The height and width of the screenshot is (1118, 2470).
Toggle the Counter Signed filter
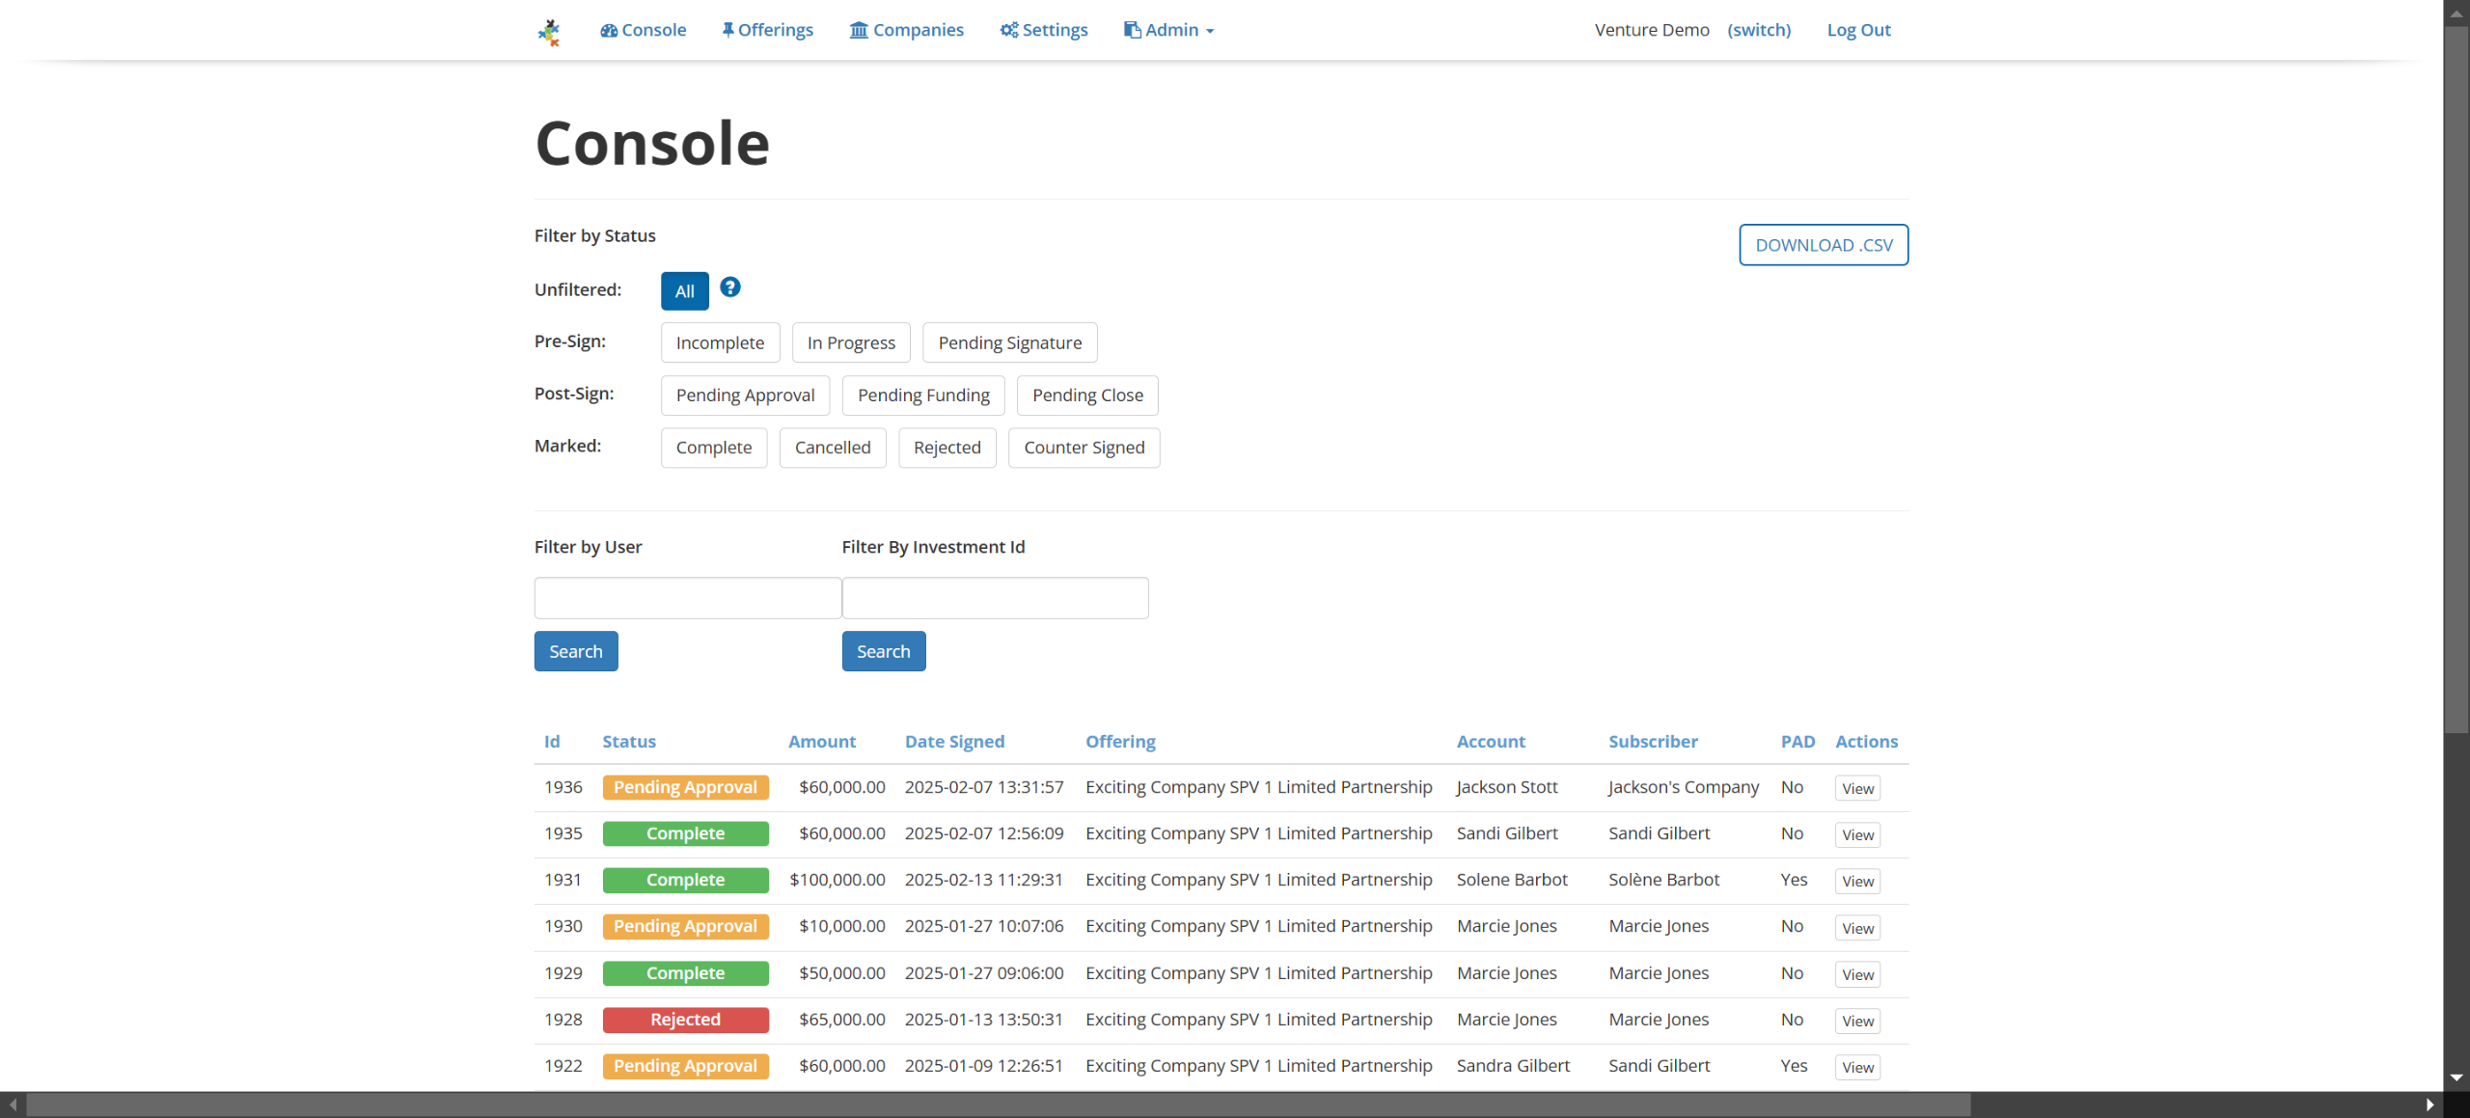pos(1084,448)
